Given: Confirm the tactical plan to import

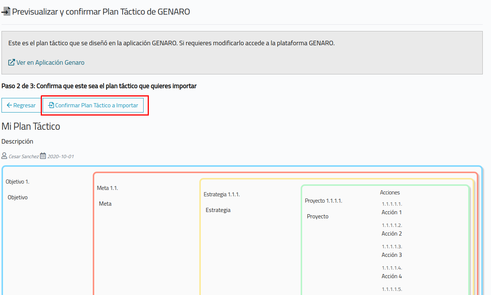Looking at the screenshot, I should point(93,105).
